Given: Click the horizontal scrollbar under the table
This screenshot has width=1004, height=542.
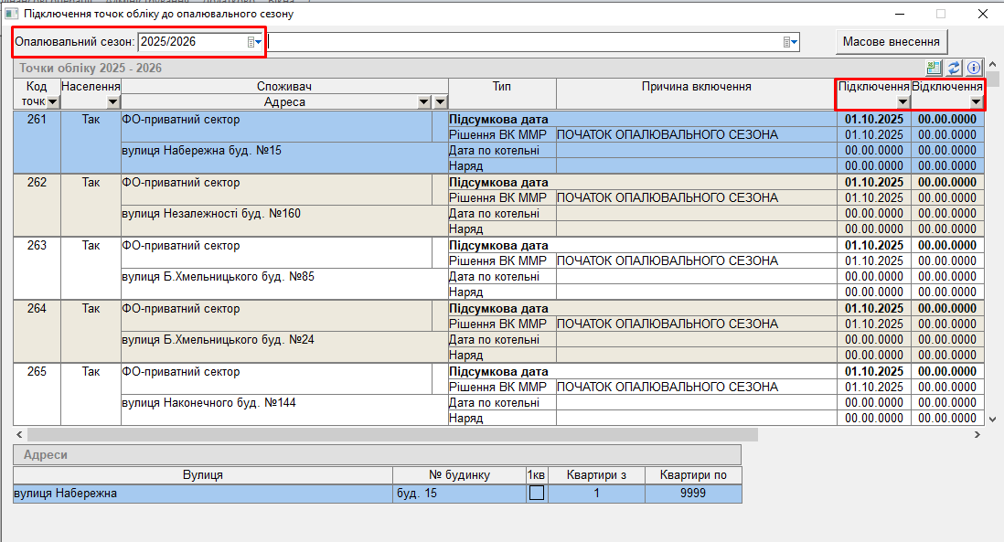Looking at the screenshot, I should [393, 435].
